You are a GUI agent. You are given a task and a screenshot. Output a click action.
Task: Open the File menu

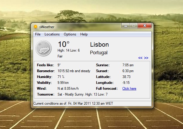(38, 34)
